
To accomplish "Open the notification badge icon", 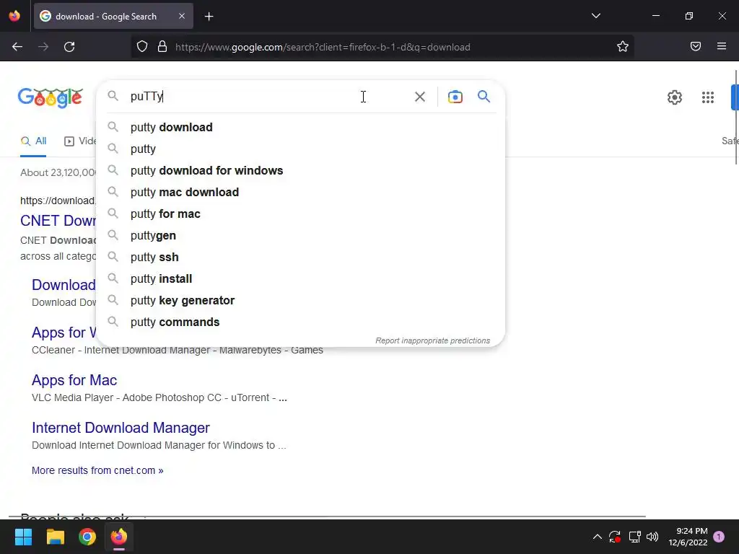I will click(719, 537).
